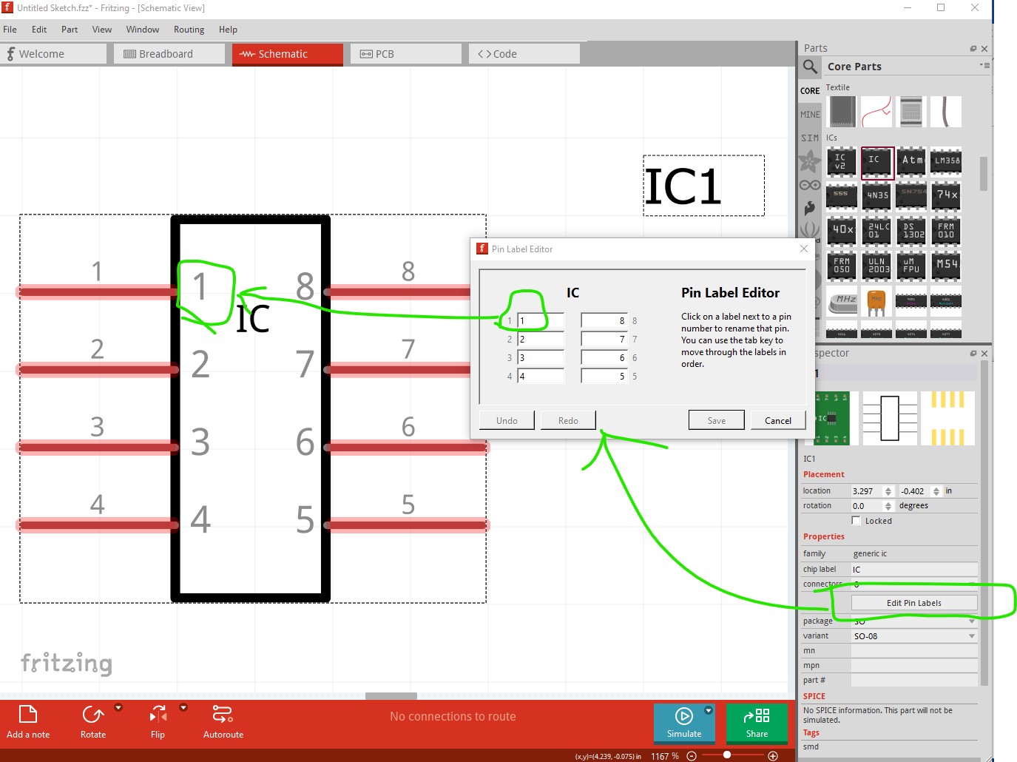The image size is (1017, 762).
Task: Click the Autoroute tool icon
Action: pyautogui.click(x=223, y=714)
